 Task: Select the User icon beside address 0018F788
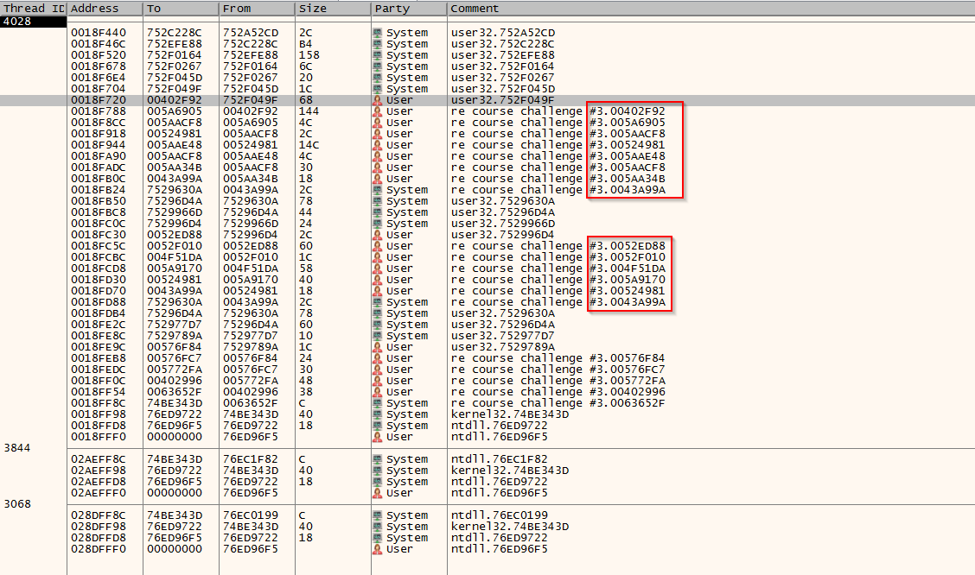coord(377,111)
